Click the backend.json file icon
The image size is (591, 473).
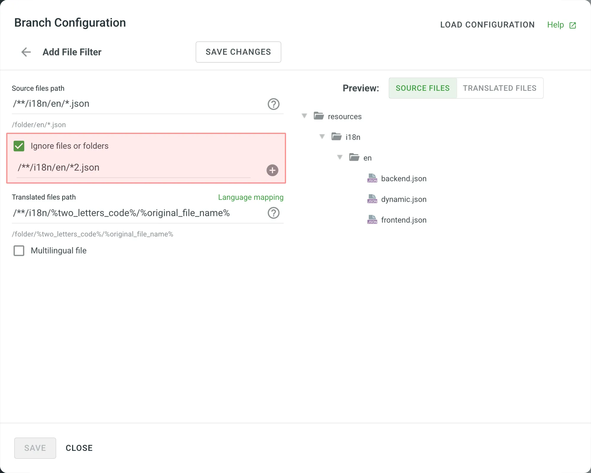click(x=372, y=178)
